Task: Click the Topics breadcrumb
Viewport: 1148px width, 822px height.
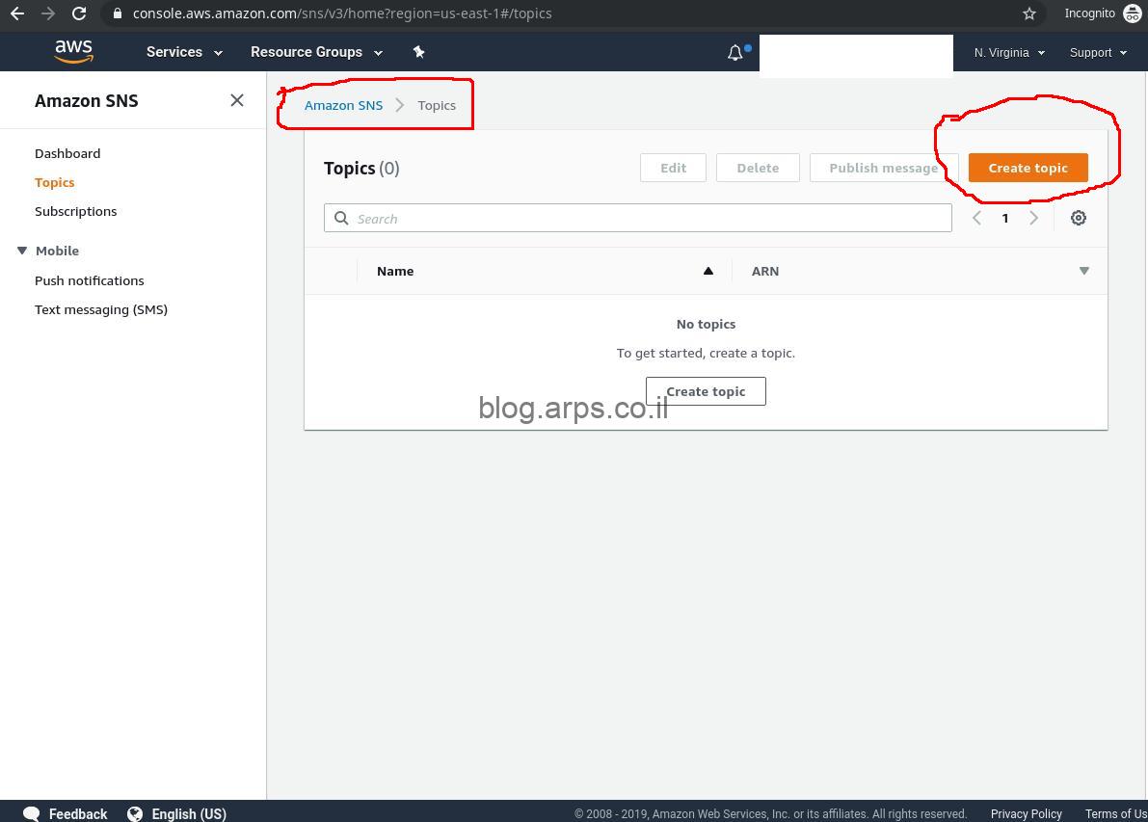Action: click(x=437, y=105)
